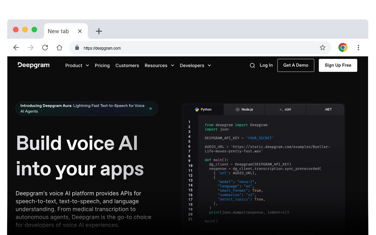
Task: Bookmark the page with the star icon
Action: pyautogui.click(x=323, y=48)
